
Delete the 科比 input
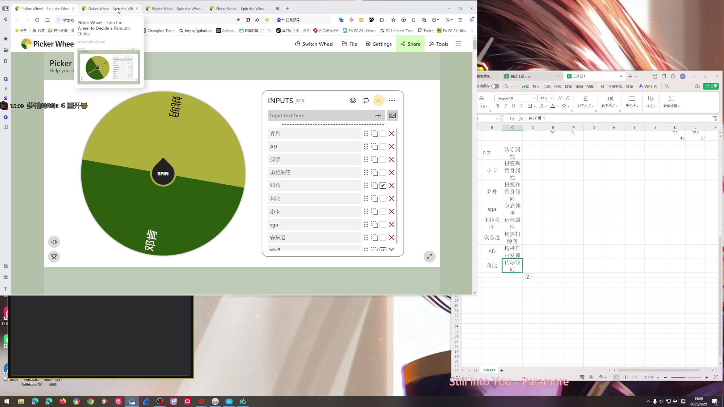click(x=391, y=199)
